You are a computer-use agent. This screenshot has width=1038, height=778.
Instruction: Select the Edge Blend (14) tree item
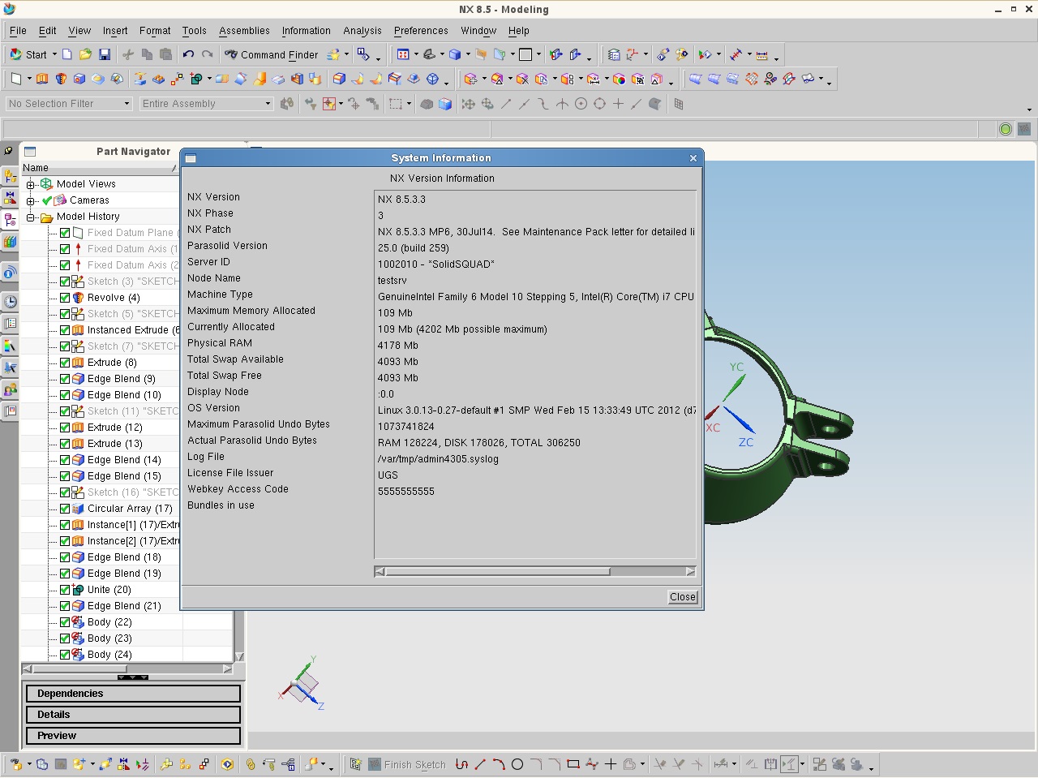coord(124,460)
